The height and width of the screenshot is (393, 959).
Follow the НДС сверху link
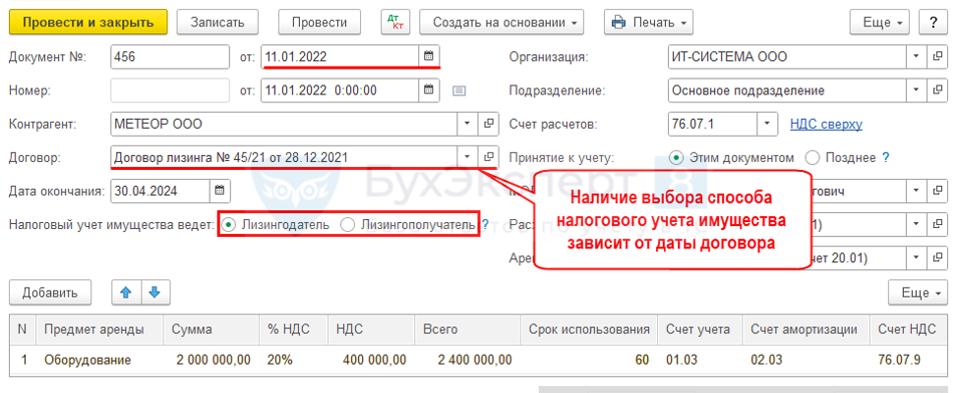tap(826, 124)
